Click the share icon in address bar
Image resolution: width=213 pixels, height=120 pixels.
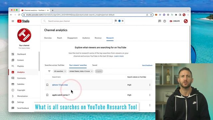tap(147, 15)
